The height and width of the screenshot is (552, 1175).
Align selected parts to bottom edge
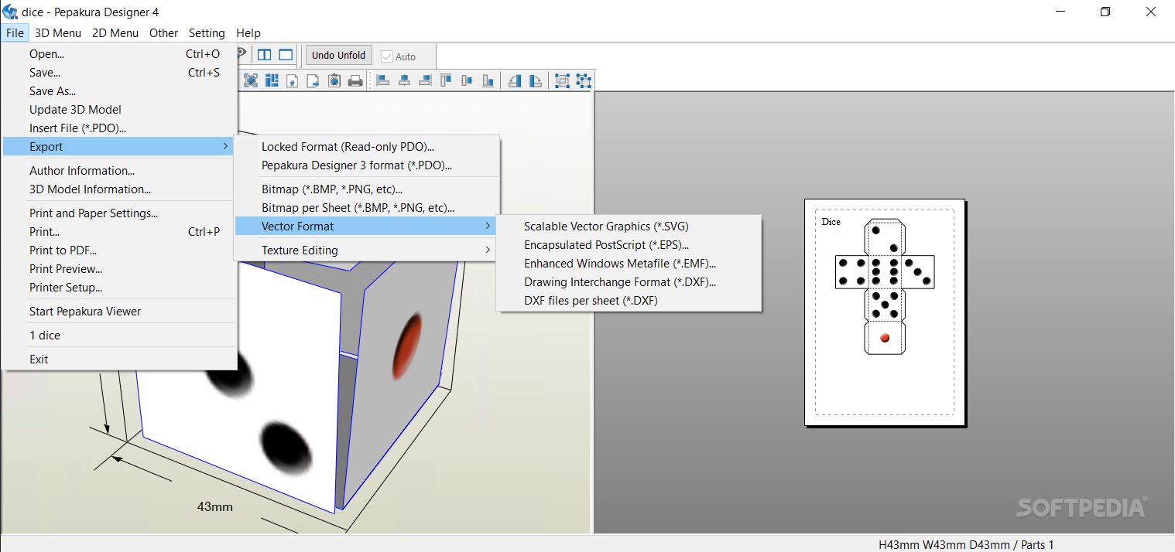(488, 80)
